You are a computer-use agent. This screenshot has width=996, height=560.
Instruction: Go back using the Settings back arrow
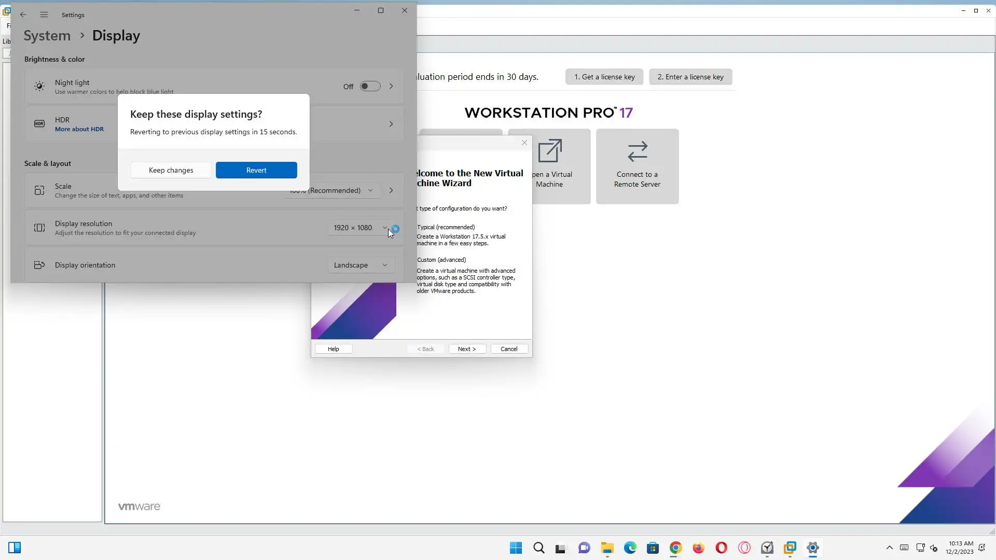pyautogui.click(x=23, y=15)
